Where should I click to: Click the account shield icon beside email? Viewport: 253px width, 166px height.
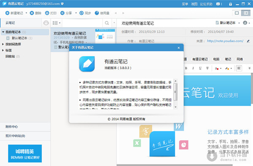(62, 4)
